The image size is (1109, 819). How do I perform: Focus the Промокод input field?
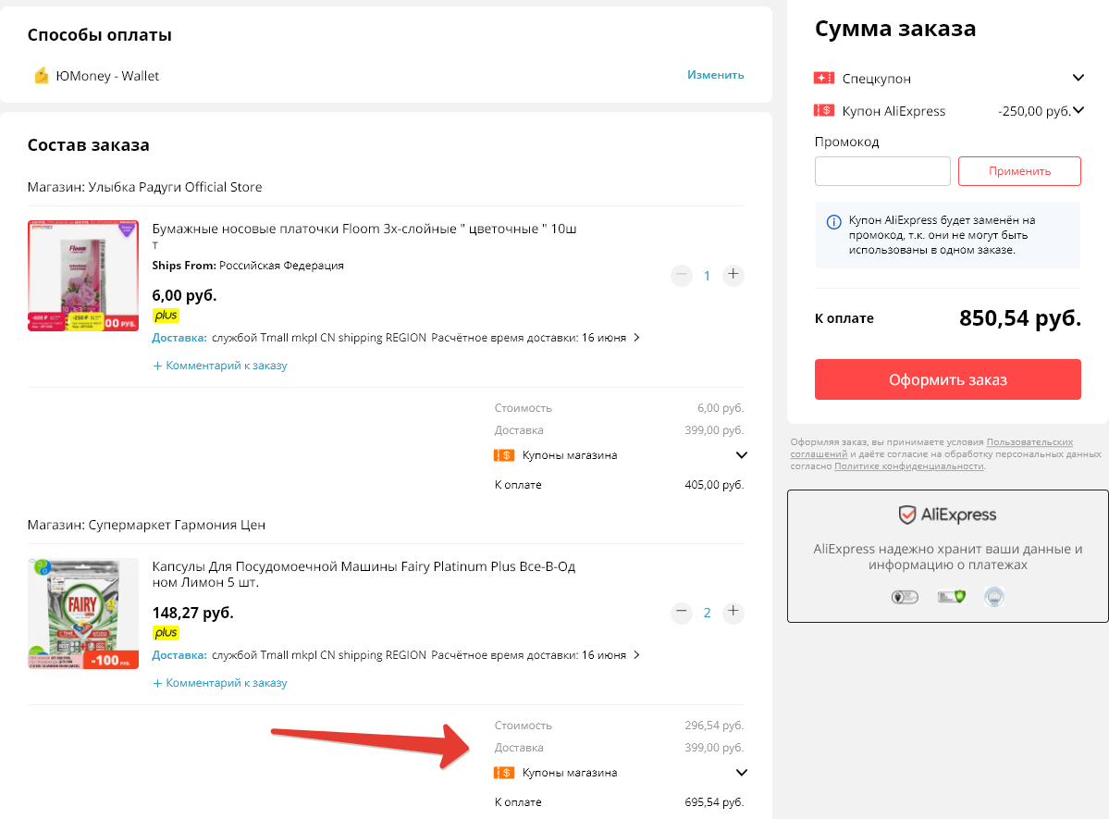882,171
